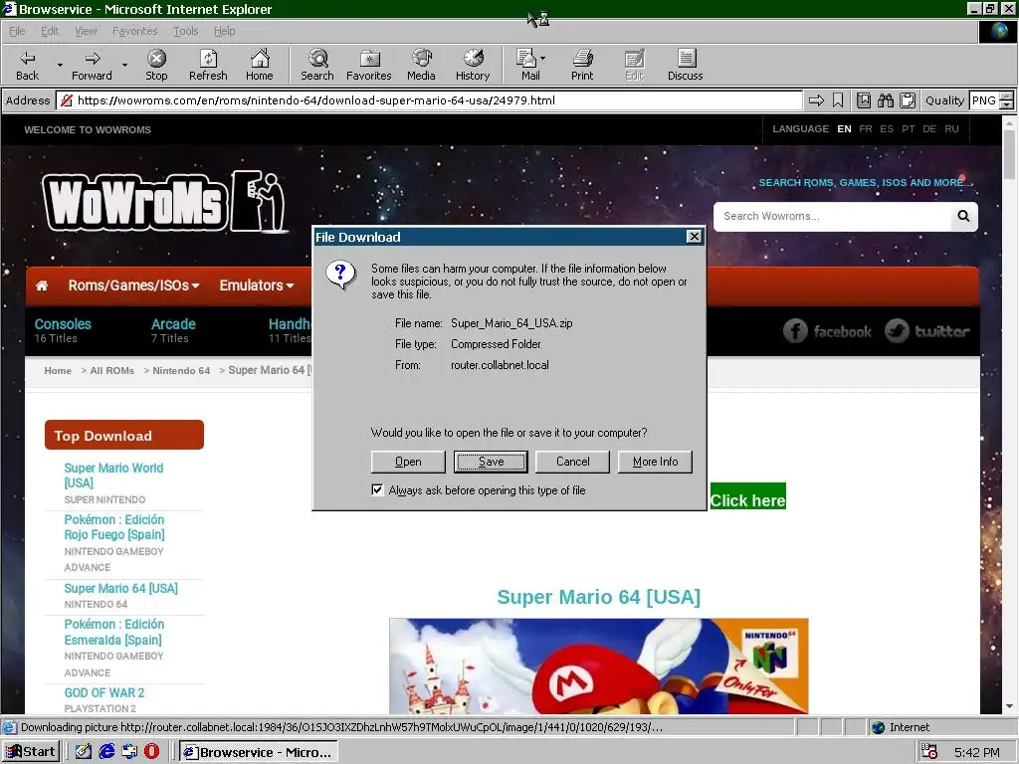The width and height of the screenshot is (1019, 764).
Task: Click the bookmark ribbon icon in address bar
Action: (x=838, y=100)
